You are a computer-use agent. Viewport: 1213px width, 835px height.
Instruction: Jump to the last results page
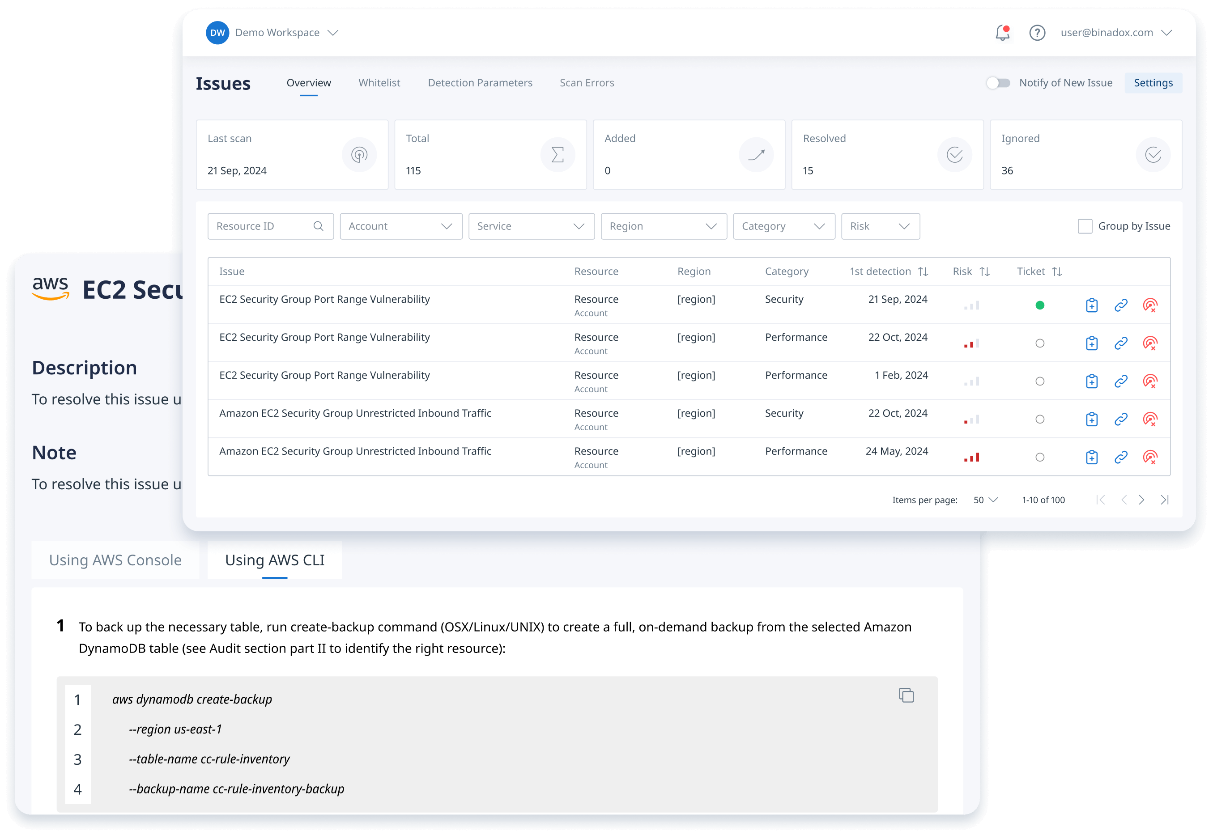(x=1164, y=500)
